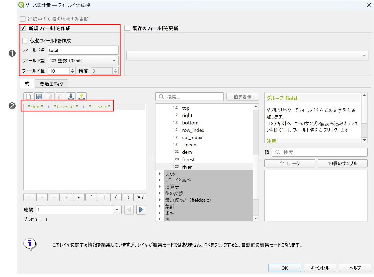Insert the division operator

click(66, 197)
